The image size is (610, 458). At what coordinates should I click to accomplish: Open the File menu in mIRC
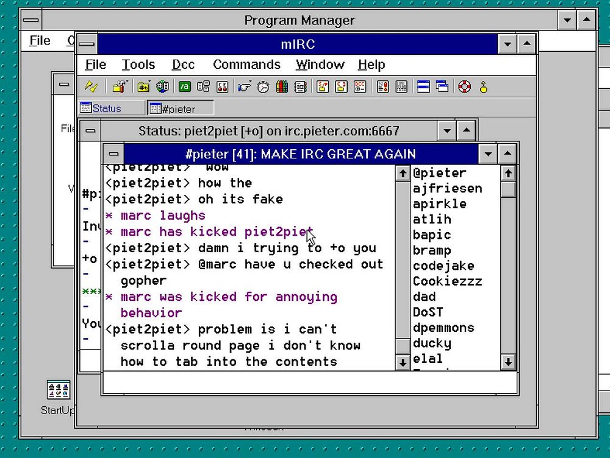pyautogui.click(x=96, y=65)
